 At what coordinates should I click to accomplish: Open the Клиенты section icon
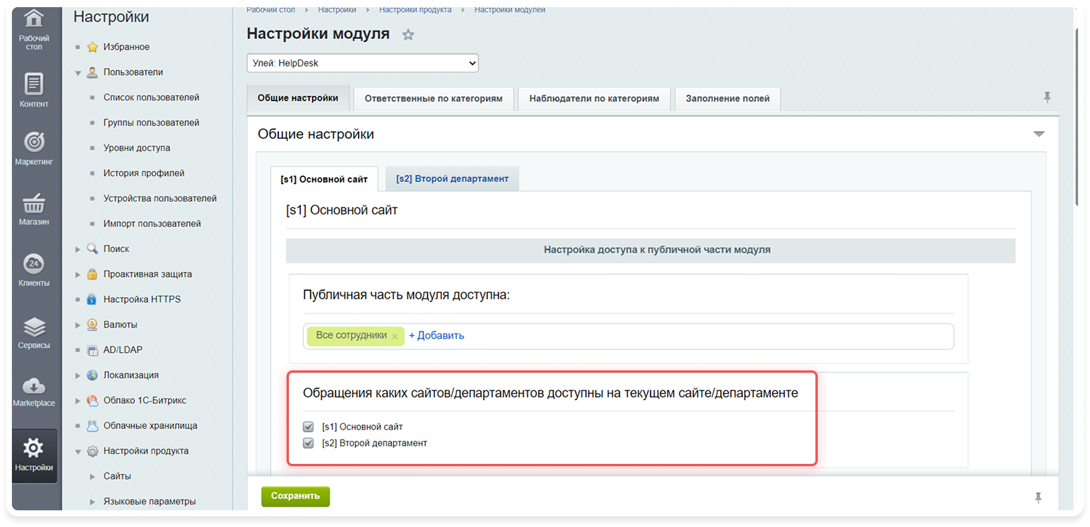34,264
